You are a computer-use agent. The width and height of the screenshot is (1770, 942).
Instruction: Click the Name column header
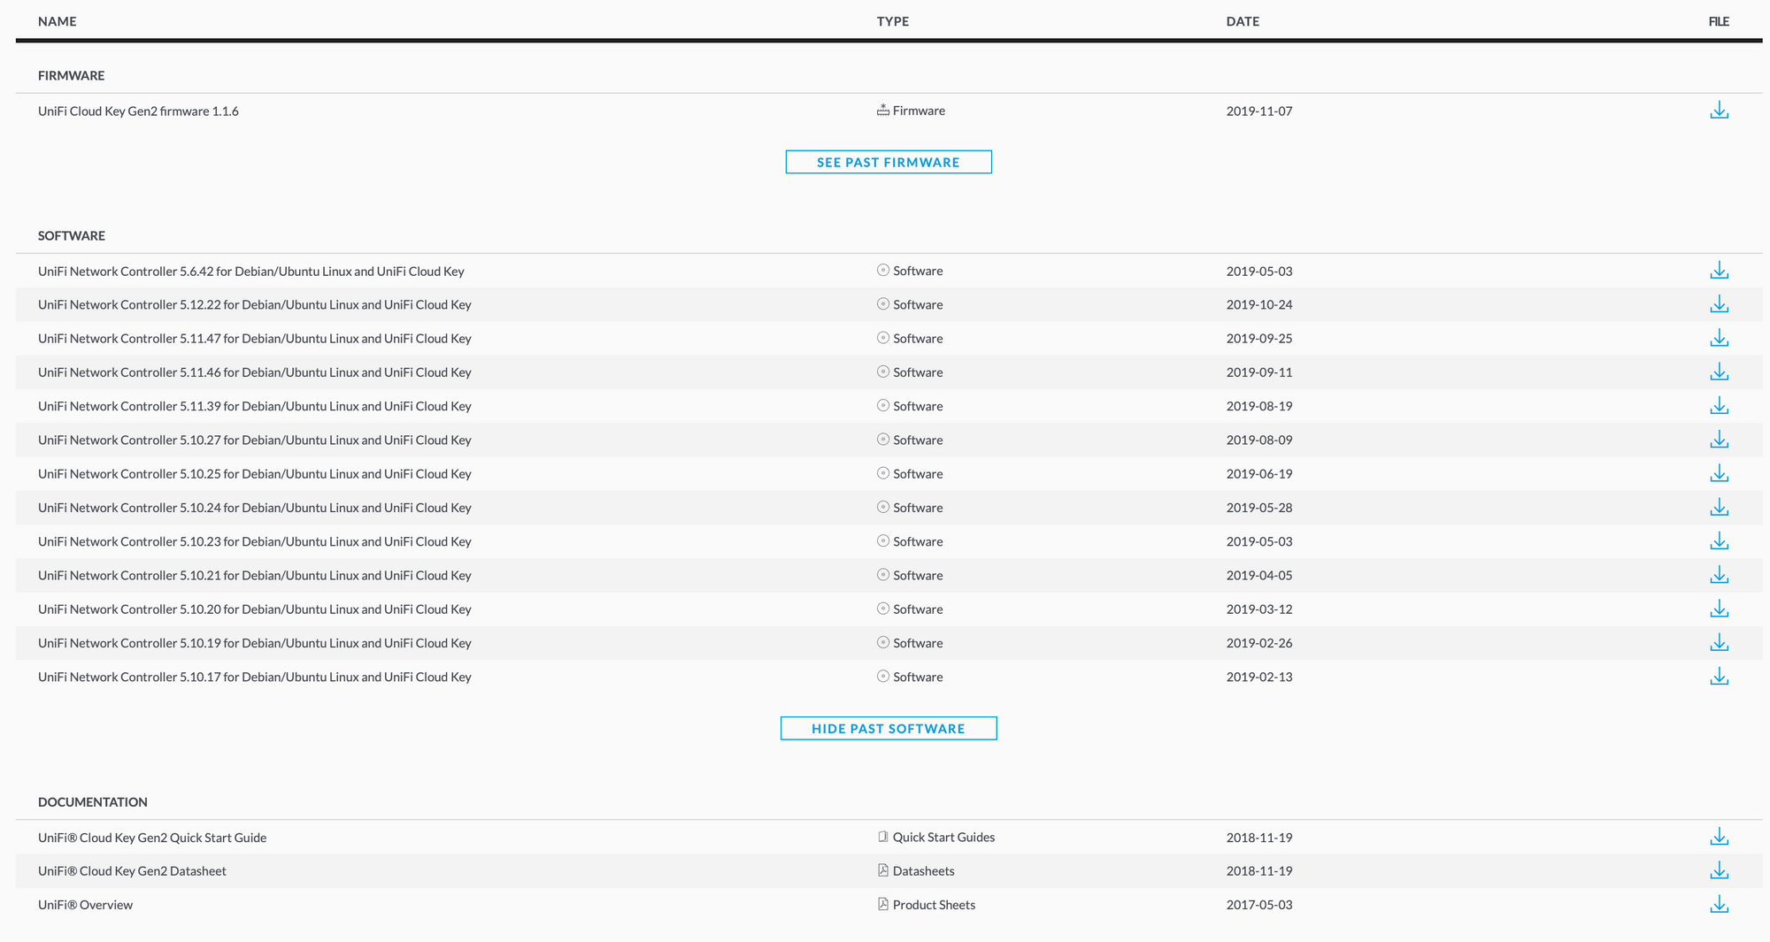(58, 21)
